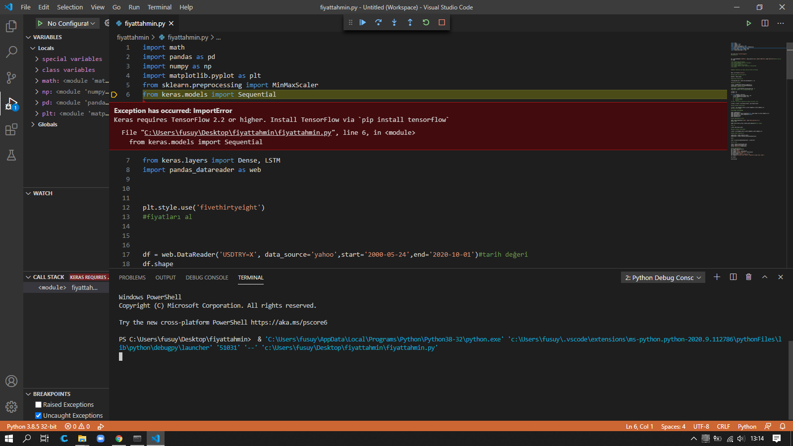Open the Run menu
This screenshot has height=446, width=793.
pyautogui.click(x=134, y=7)
